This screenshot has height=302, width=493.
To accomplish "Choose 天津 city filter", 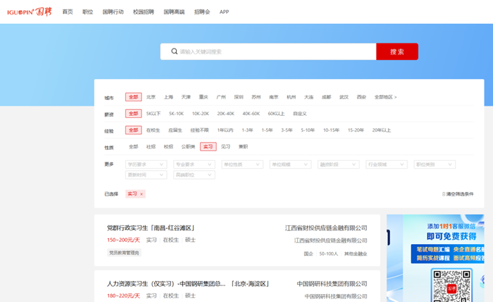I will (x=186, y=97).
